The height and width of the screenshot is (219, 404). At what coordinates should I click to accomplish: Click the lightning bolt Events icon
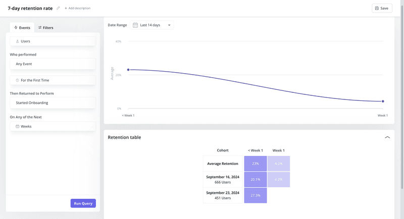(16, 28)
